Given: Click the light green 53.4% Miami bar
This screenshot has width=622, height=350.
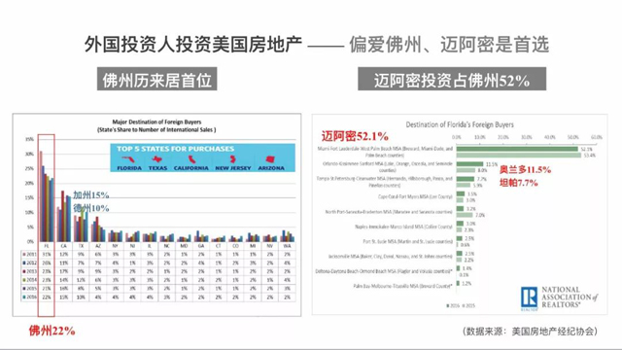Looking at the screenshot, I should point(519,156).
